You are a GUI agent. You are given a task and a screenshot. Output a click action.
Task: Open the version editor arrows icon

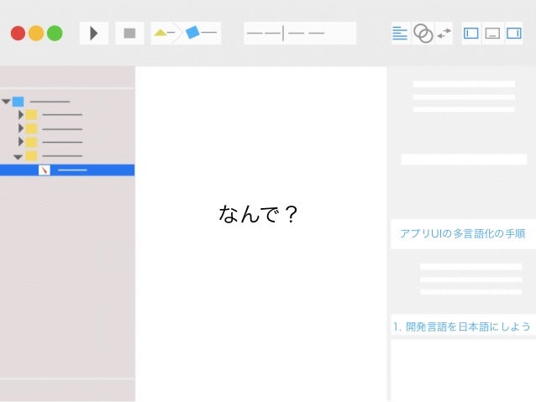coord(444,33)
